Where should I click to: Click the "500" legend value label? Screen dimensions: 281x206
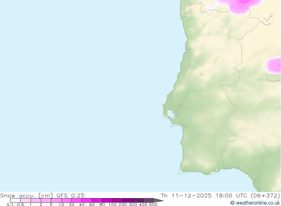[153, 204]
